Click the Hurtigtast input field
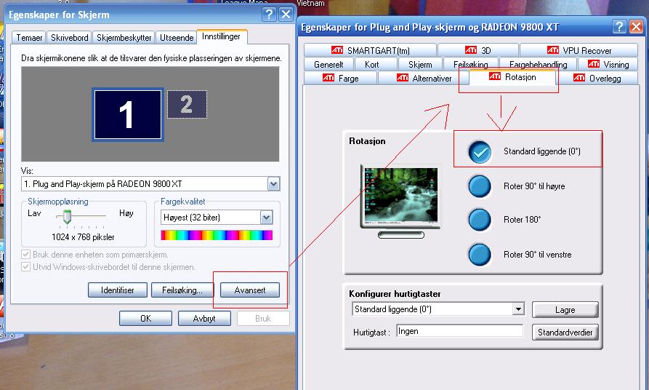 coord(459,331)
